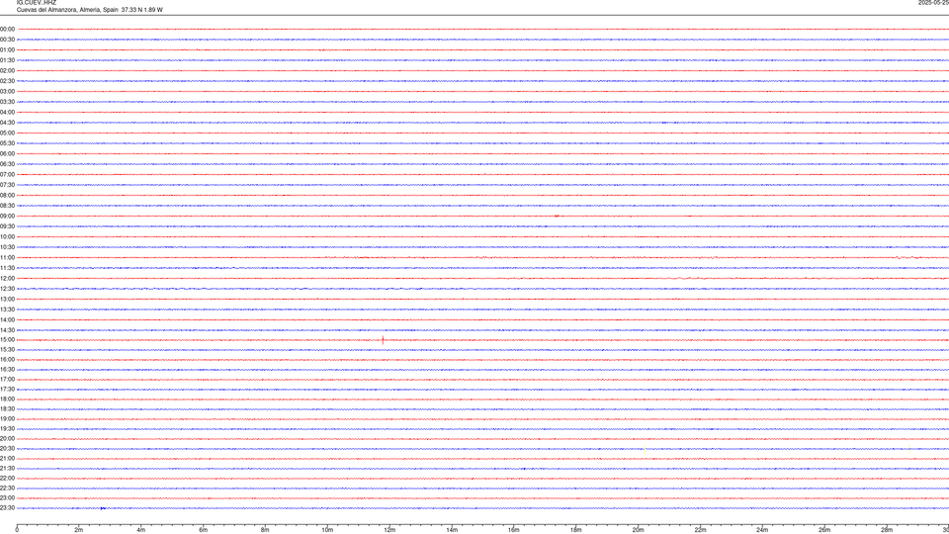The width and height of the screenshot is (949, 534).
Task: Click the 21:00 time label
Action: click(7, 458)
